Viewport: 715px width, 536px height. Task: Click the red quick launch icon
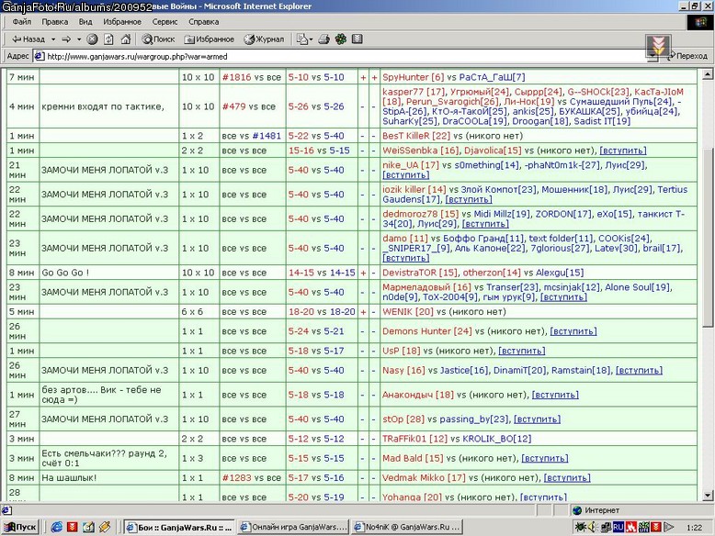pos(72,527)
